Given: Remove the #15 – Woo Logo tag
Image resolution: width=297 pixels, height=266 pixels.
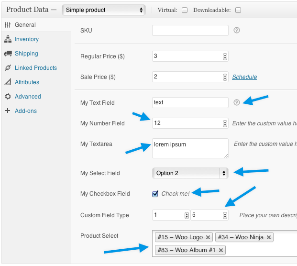Looking at the screenshot, I should [x=208, y=237].
